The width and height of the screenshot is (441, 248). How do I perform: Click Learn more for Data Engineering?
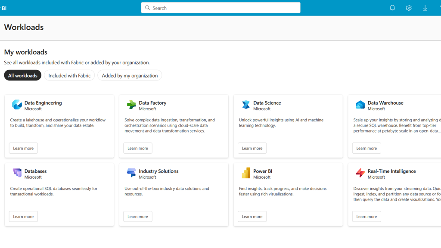point(23,148)
